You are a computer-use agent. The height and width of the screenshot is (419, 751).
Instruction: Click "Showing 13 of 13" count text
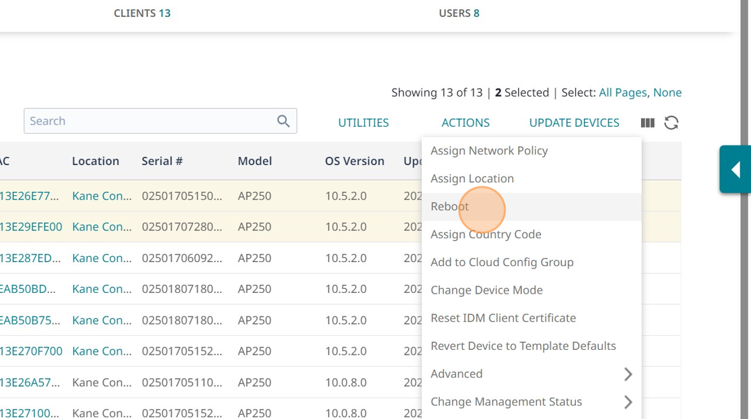(x=437, y=93)
